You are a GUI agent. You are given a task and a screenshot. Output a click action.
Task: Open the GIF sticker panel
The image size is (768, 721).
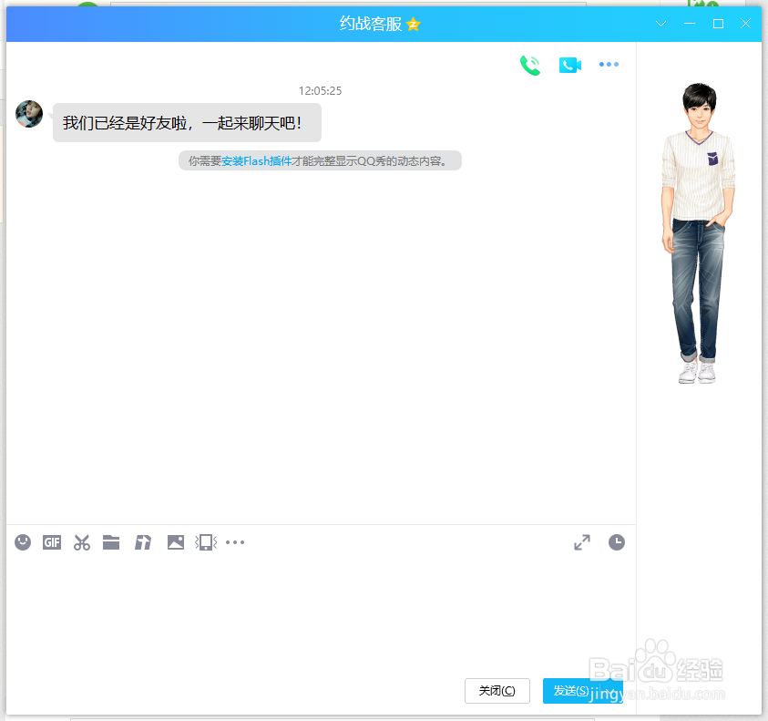(52, 542)
